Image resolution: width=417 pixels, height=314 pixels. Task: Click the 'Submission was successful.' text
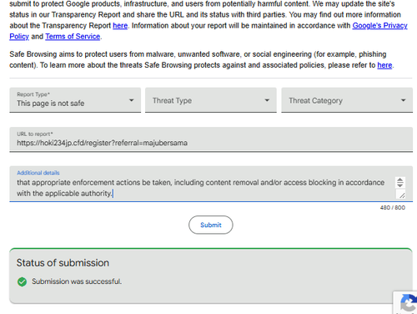pos(77,281)
